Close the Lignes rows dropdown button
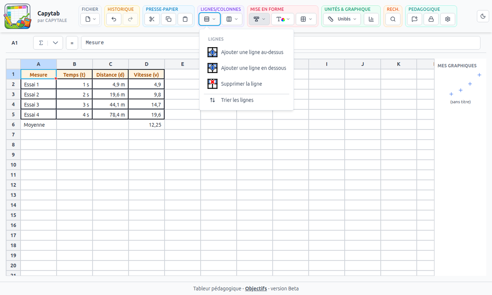This screenshot has height=295, width=492. click(x=209, y=19)
